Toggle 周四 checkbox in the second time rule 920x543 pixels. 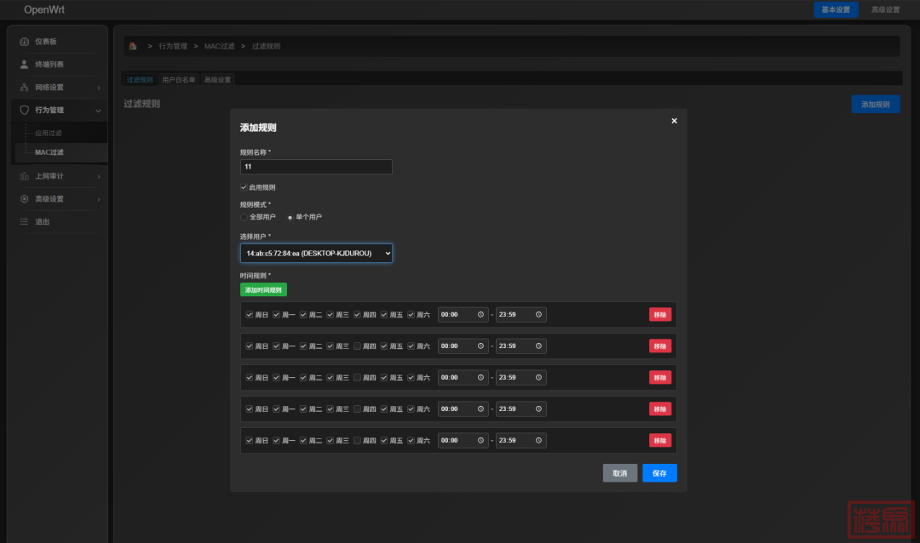coord(358,346)
